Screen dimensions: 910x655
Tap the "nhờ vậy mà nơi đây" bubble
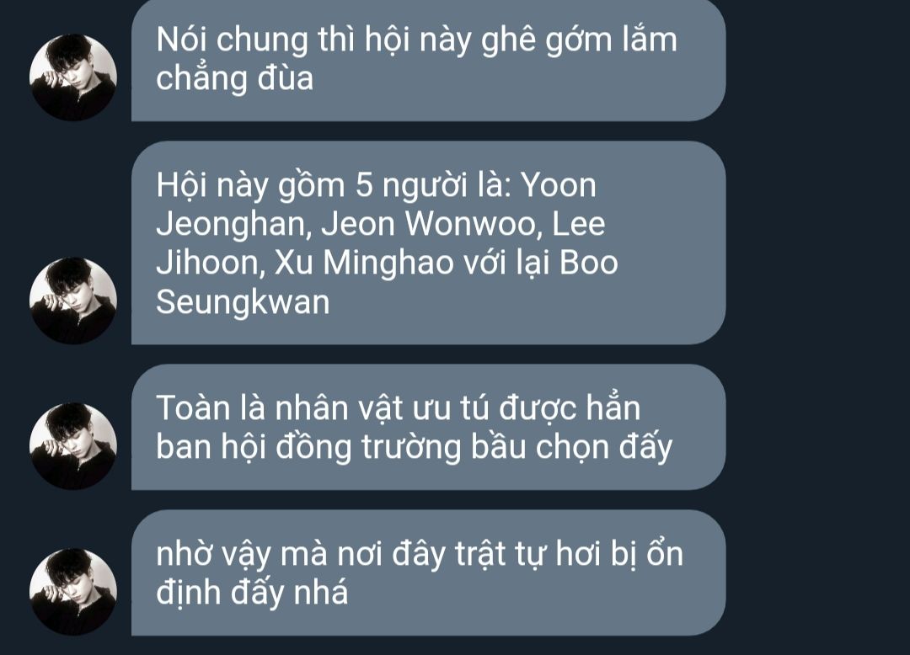(x=428, y=572)
